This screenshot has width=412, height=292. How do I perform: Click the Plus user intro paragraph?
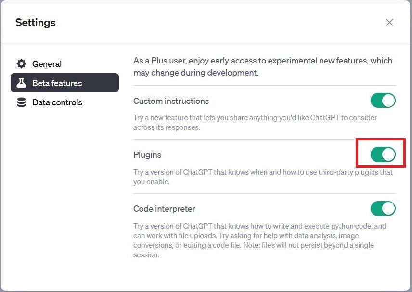click(263, 67)
